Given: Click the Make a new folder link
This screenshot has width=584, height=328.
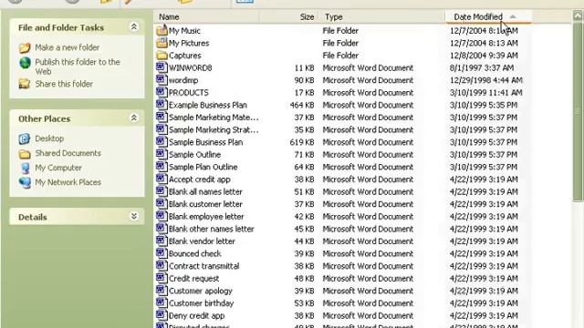Looking at the screenshot, I should pyautogui.click(x=68, y=47).
